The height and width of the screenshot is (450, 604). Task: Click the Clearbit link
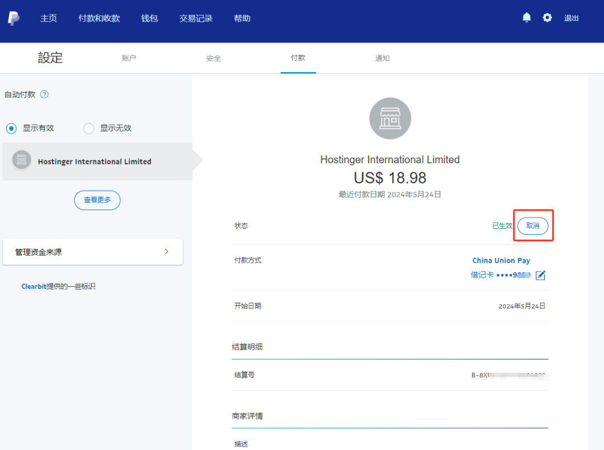[x=34, y=286]
